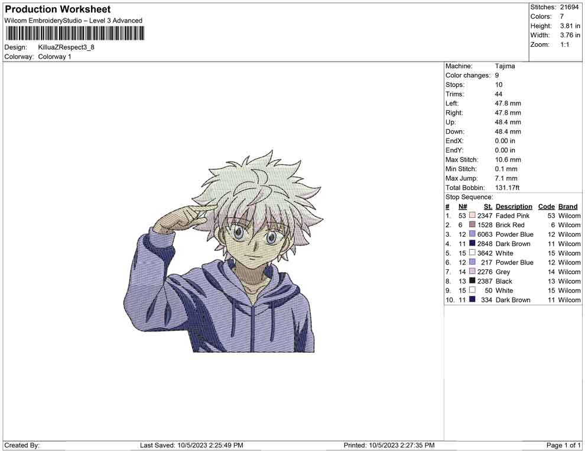Click the barcode under the worksheet title

[74, 33]
